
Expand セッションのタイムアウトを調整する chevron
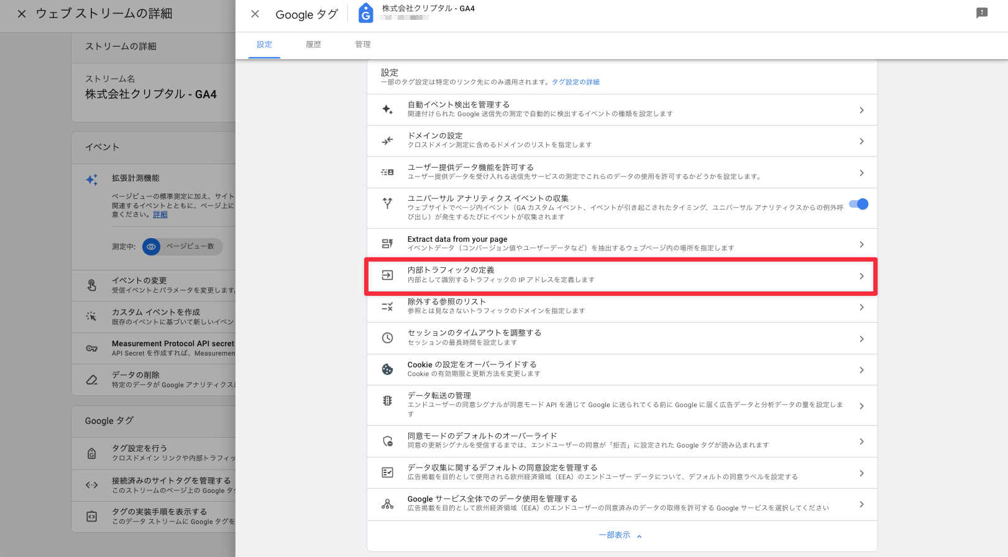[861, 339]
